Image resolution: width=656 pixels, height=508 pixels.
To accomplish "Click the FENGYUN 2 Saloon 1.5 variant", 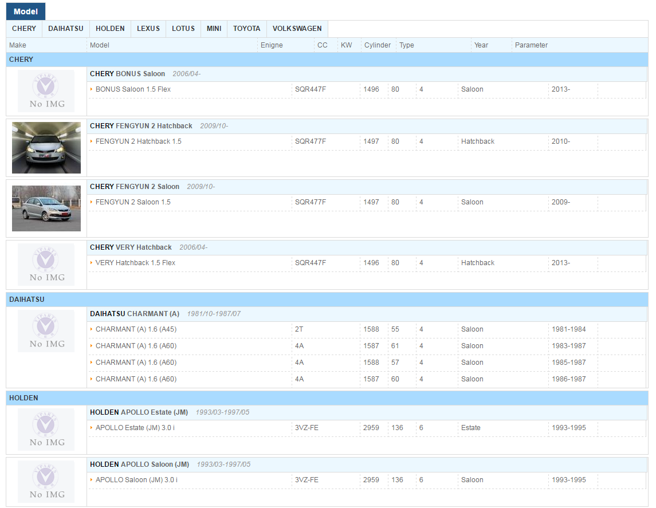I will 133,202.
